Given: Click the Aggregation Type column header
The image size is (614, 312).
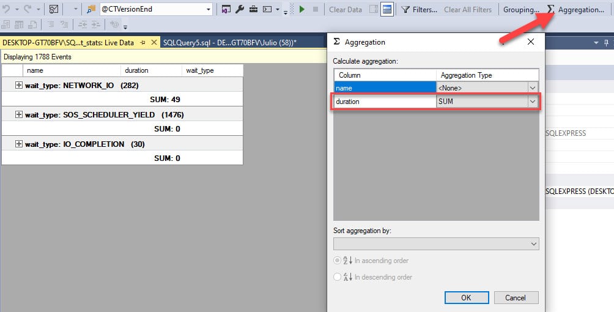Looking at the screenshot, I should (487, 75).
